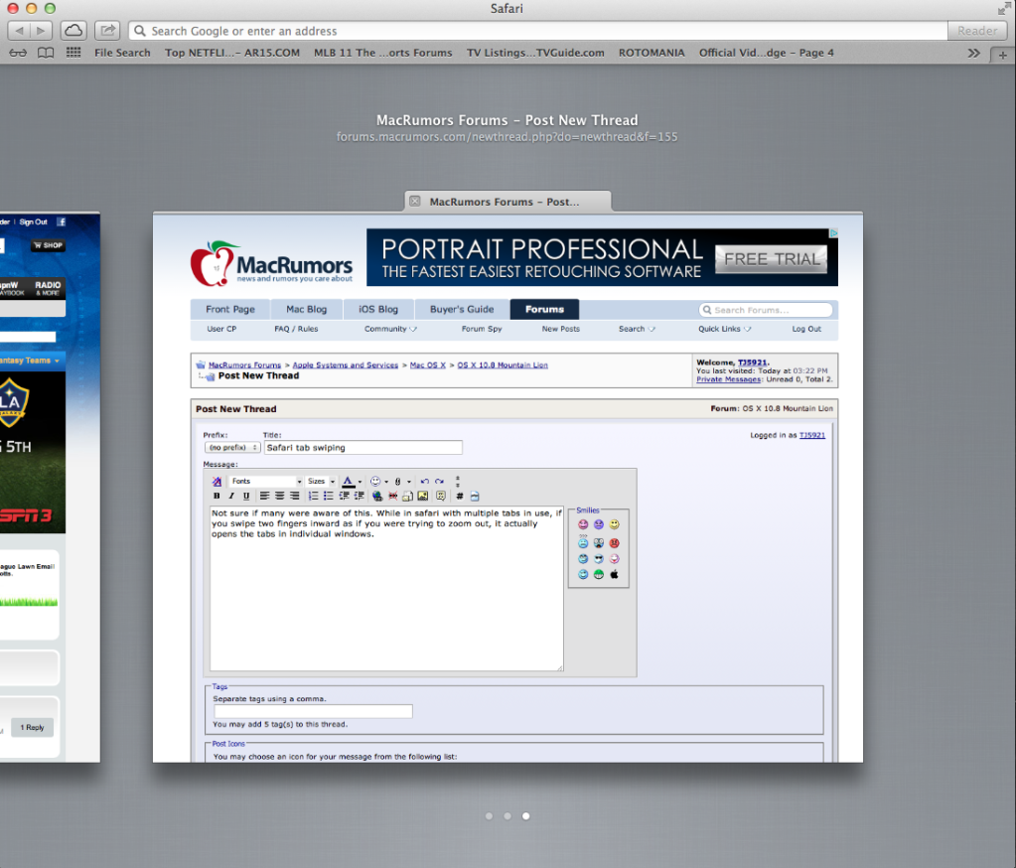Toggle italic formatting in message editor
The height and width of the screenshot is (868, 1016).
[231, 497]
